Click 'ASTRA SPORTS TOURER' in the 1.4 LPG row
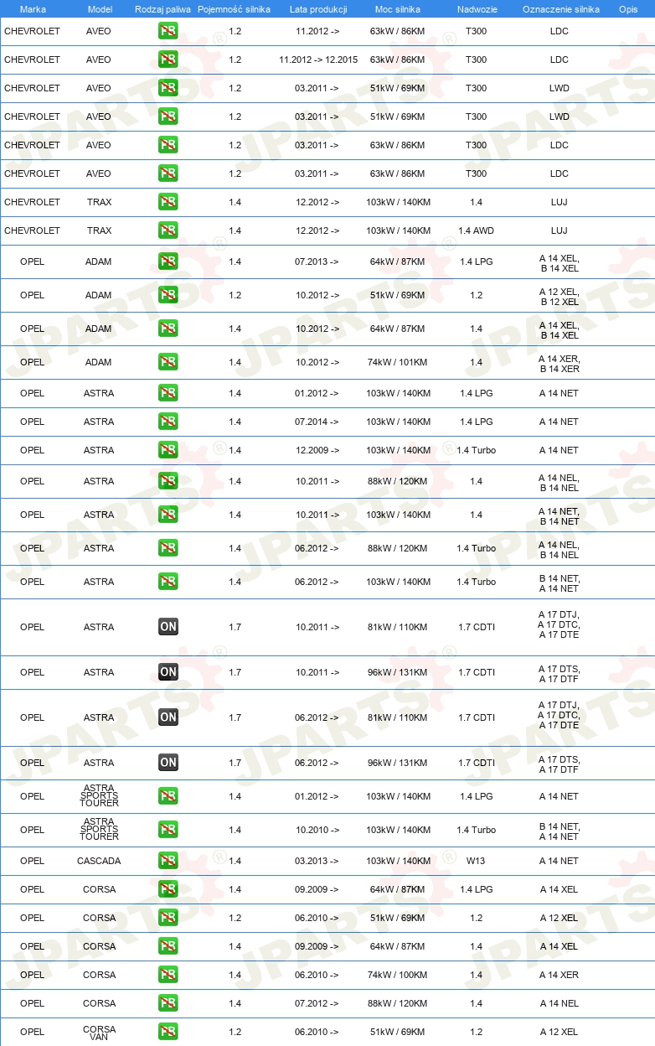The width and height of the screenshot is (655, 1046). click(x=99, y=796)
